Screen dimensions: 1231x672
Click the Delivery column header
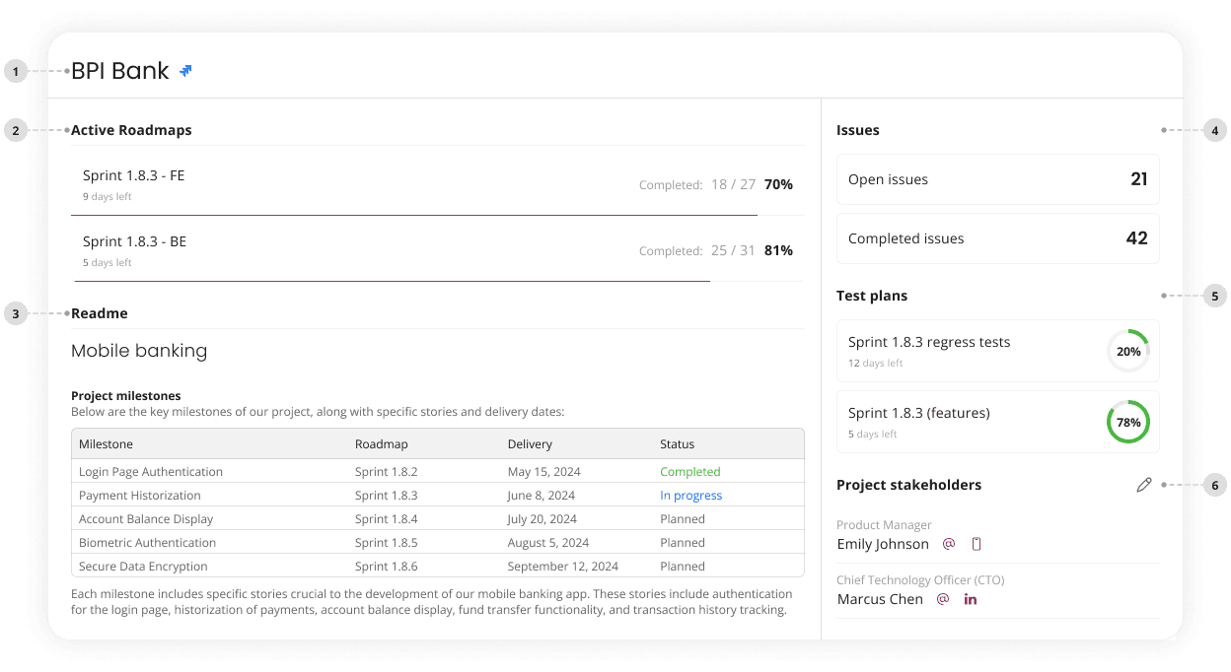click(x=530, y=444)
